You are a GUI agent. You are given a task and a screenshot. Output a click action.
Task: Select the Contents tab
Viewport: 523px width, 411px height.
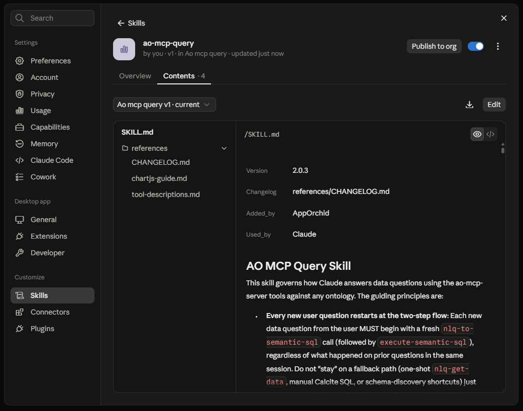[x=184, y=76]
